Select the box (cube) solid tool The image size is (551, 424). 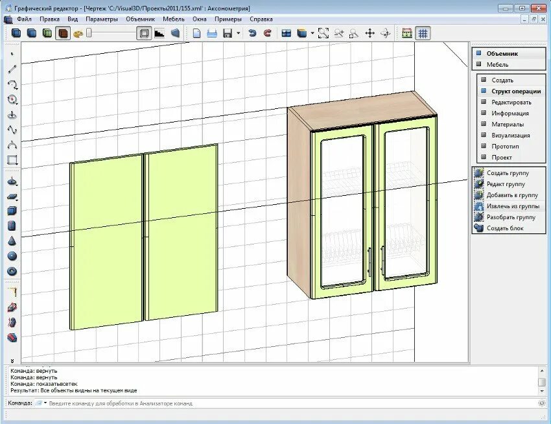tap(12, 211)
